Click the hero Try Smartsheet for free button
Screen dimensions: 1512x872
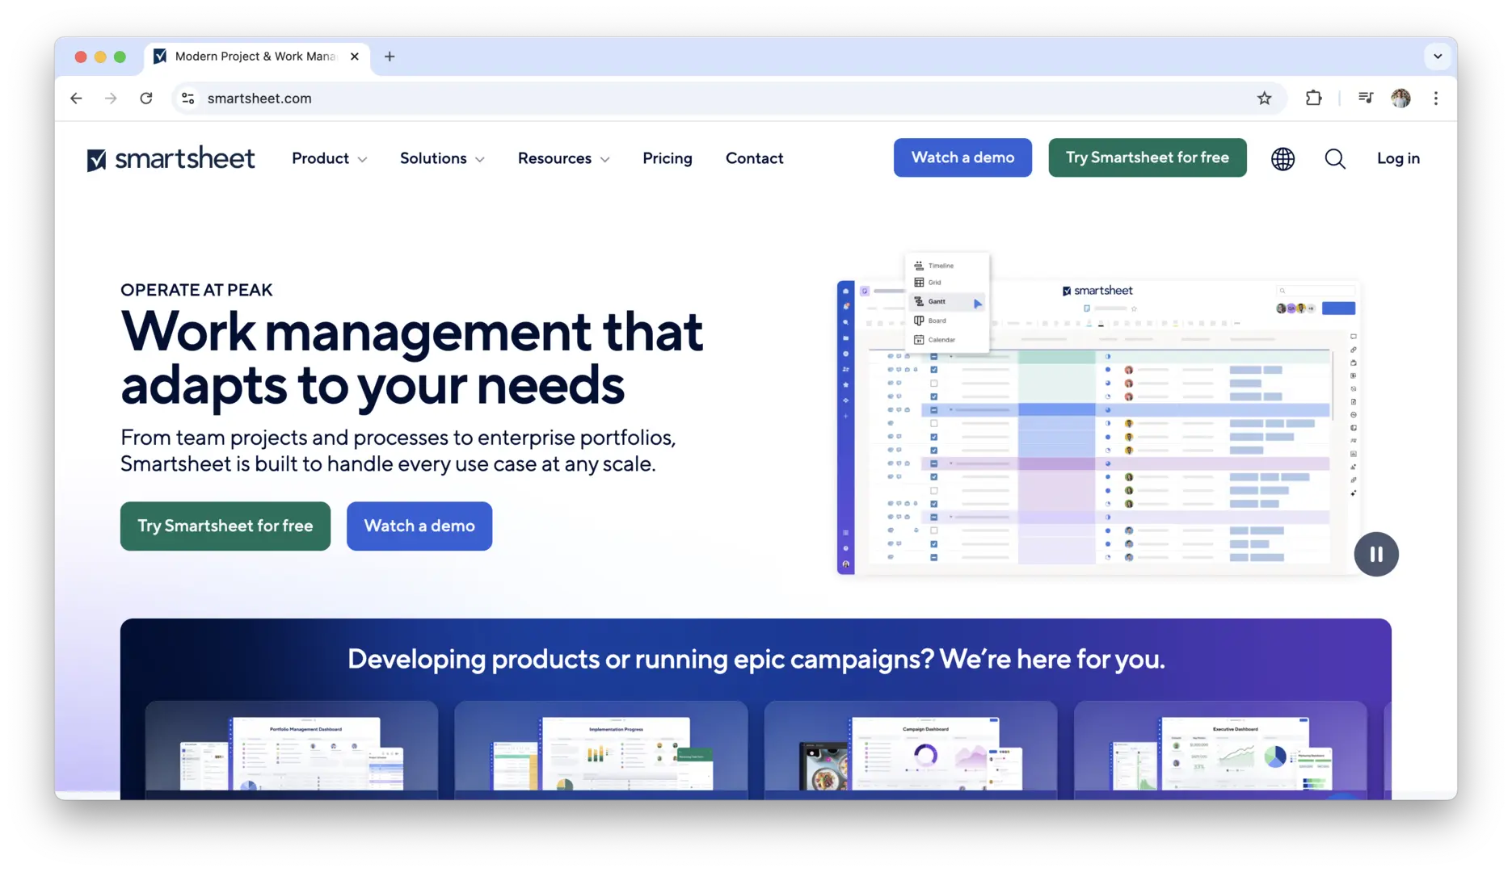click(225, 526)
